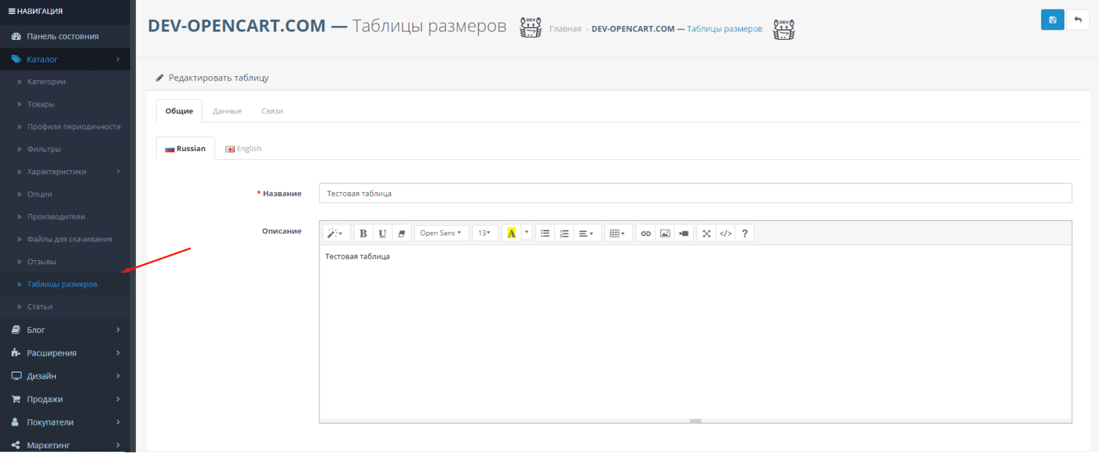Click the insert video icon
Viewport: 1099px width, 453px height.
click(684, 233)
